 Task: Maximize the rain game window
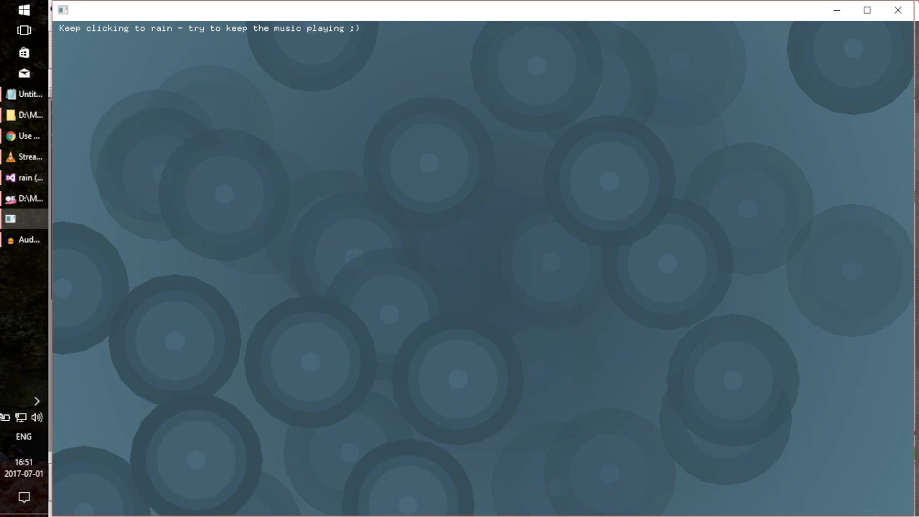click(867, 10)
